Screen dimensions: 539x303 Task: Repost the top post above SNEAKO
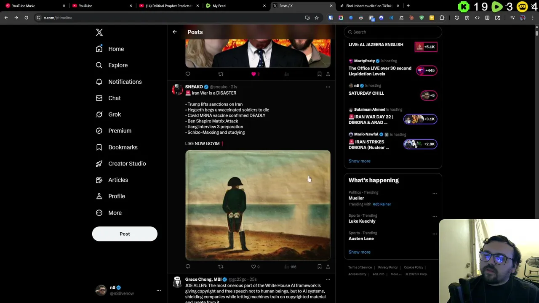click(x=221, y=74)
